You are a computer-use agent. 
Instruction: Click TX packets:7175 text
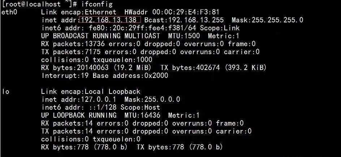pos(71,52)
